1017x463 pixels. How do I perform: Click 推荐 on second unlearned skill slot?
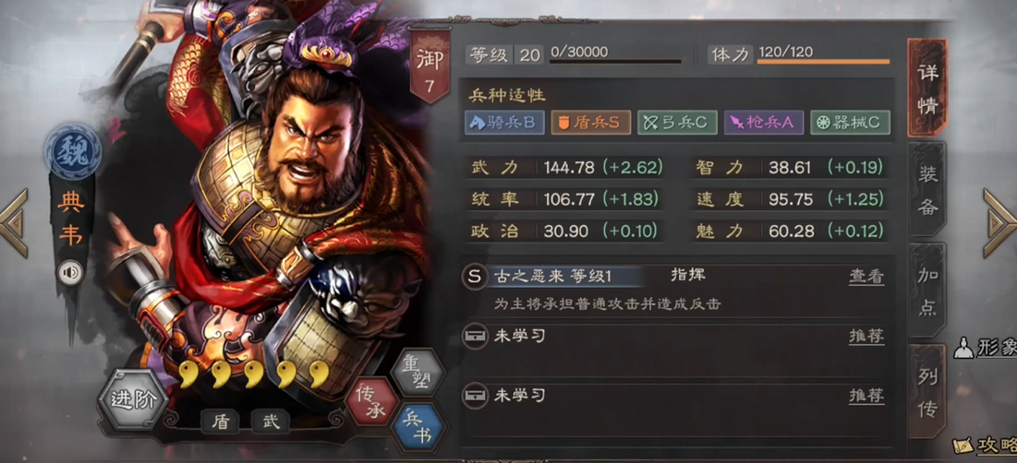pos(866,395)
